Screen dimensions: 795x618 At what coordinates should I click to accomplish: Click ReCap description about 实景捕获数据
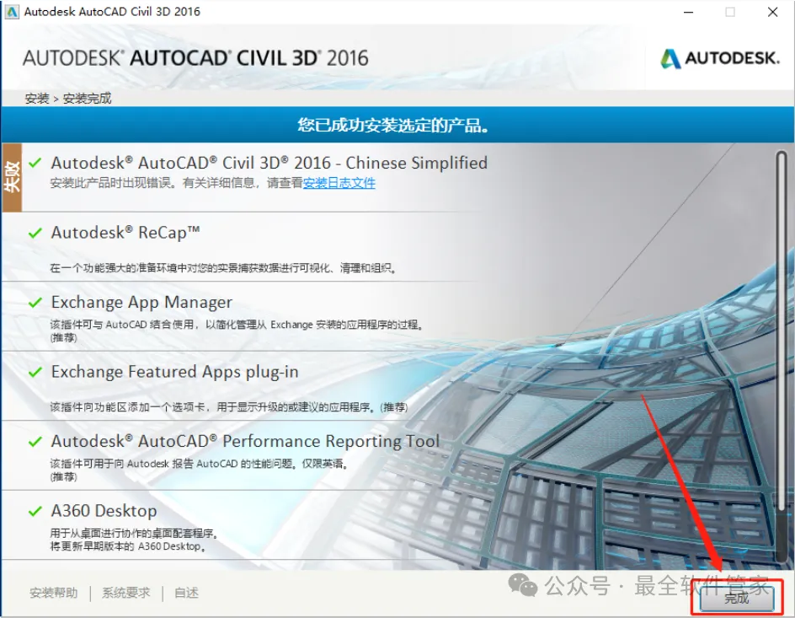[223, 268]
